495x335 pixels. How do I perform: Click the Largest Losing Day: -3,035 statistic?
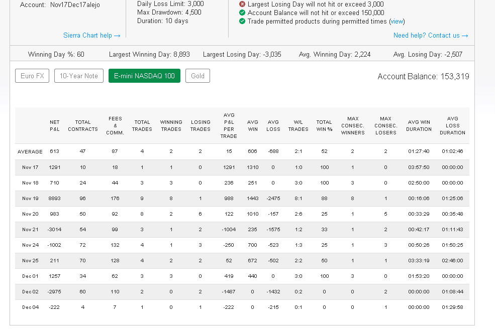tap(242, 54)
